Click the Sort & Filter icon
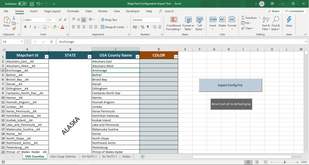The width and height of the screenshot is (309, 165). [x=266, y=20]
